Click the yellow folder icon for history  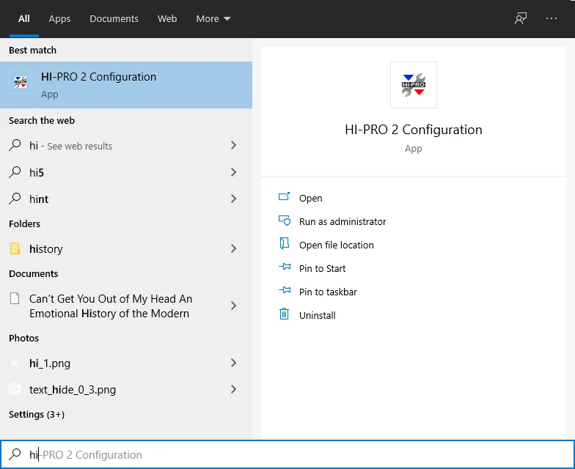tap(15, 248)
